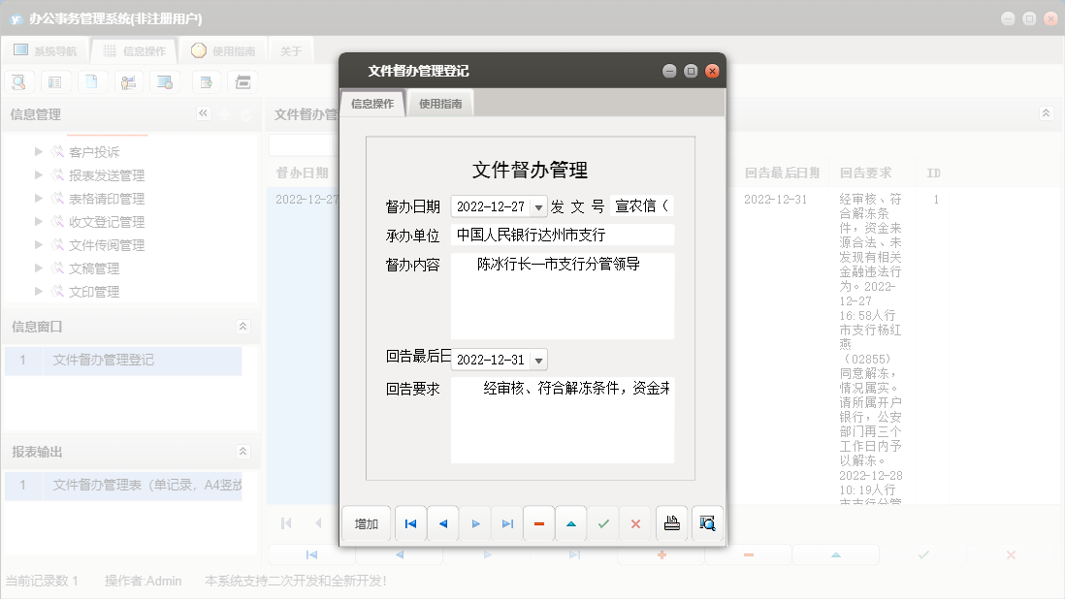The image size is (1065, 599).
Task: Click the delete record icon in the dialog
Action: pyautogui.click(x=539, y=523)
